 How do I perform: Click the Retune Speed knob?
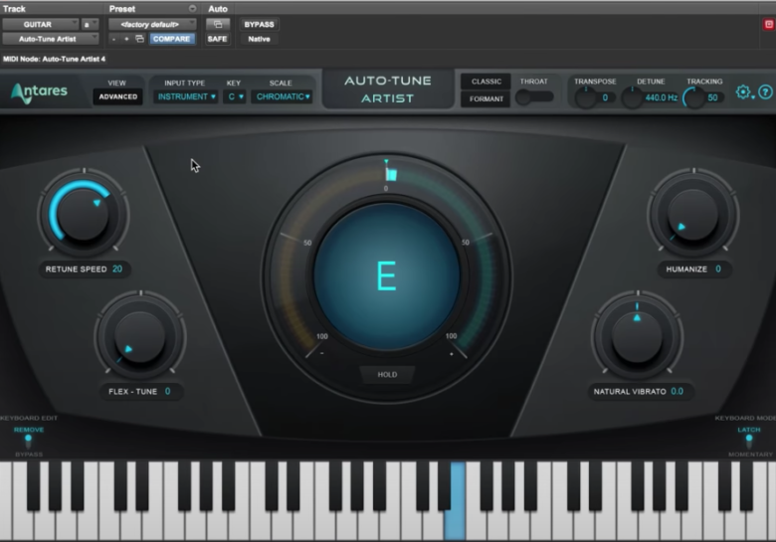[x=83, y=214]
